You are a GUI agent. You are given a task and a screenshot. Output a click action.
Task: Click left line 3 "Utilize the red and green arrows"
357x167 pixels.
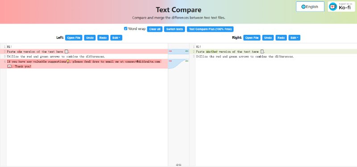click(x=56, y=56)
